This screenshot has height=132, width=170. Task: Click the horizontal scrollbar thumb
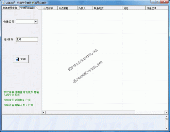click(x=90, y=112)
